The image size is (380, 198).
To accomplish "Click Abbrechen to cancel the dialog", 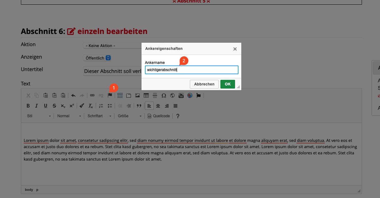I will coord(204,84).
